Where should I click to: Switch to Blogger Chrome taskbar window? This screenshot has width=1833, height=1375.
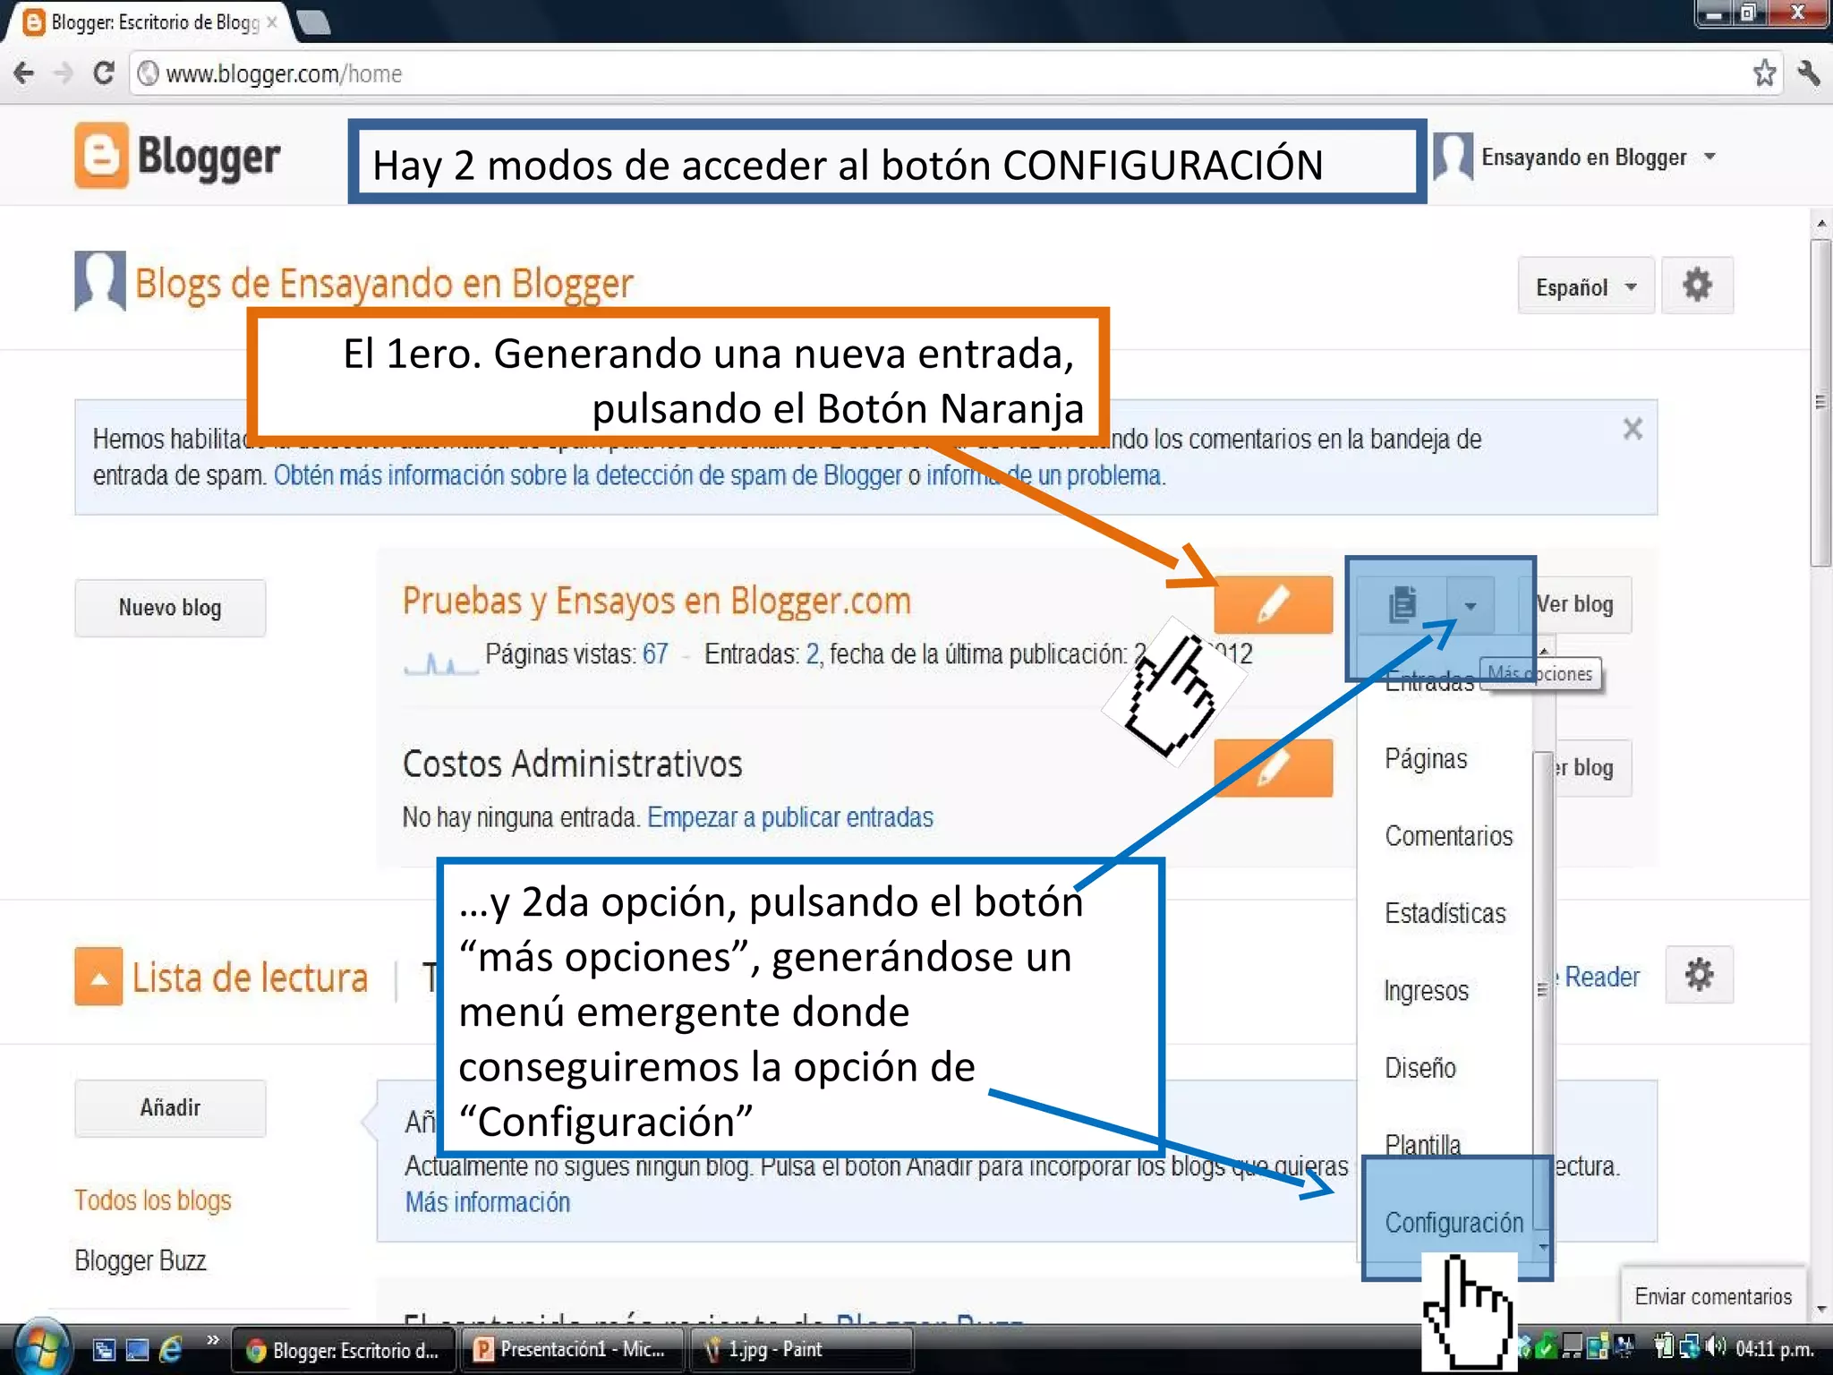[344, 1350]
